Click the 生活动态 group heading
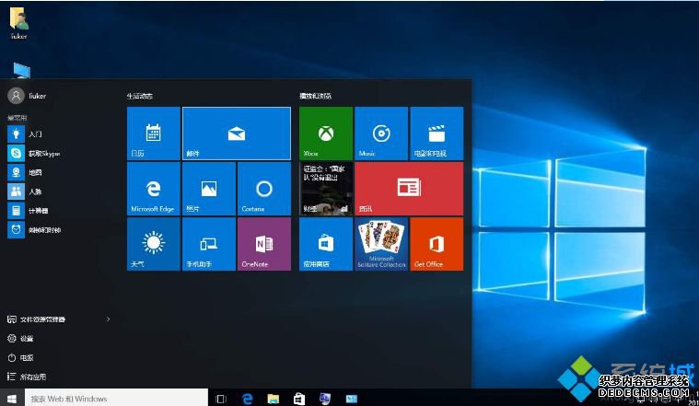The image size is (699, 406). 140,96
